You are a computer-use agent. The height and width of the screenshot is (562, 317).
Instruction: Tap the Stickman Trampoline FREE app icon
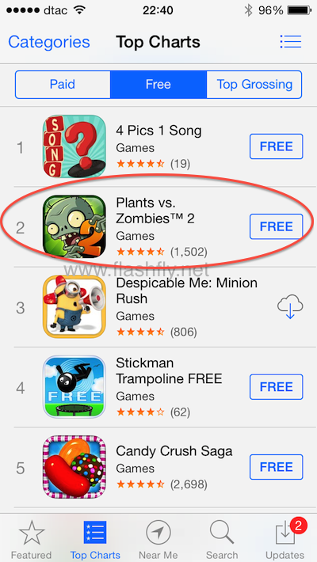(74, 387)
